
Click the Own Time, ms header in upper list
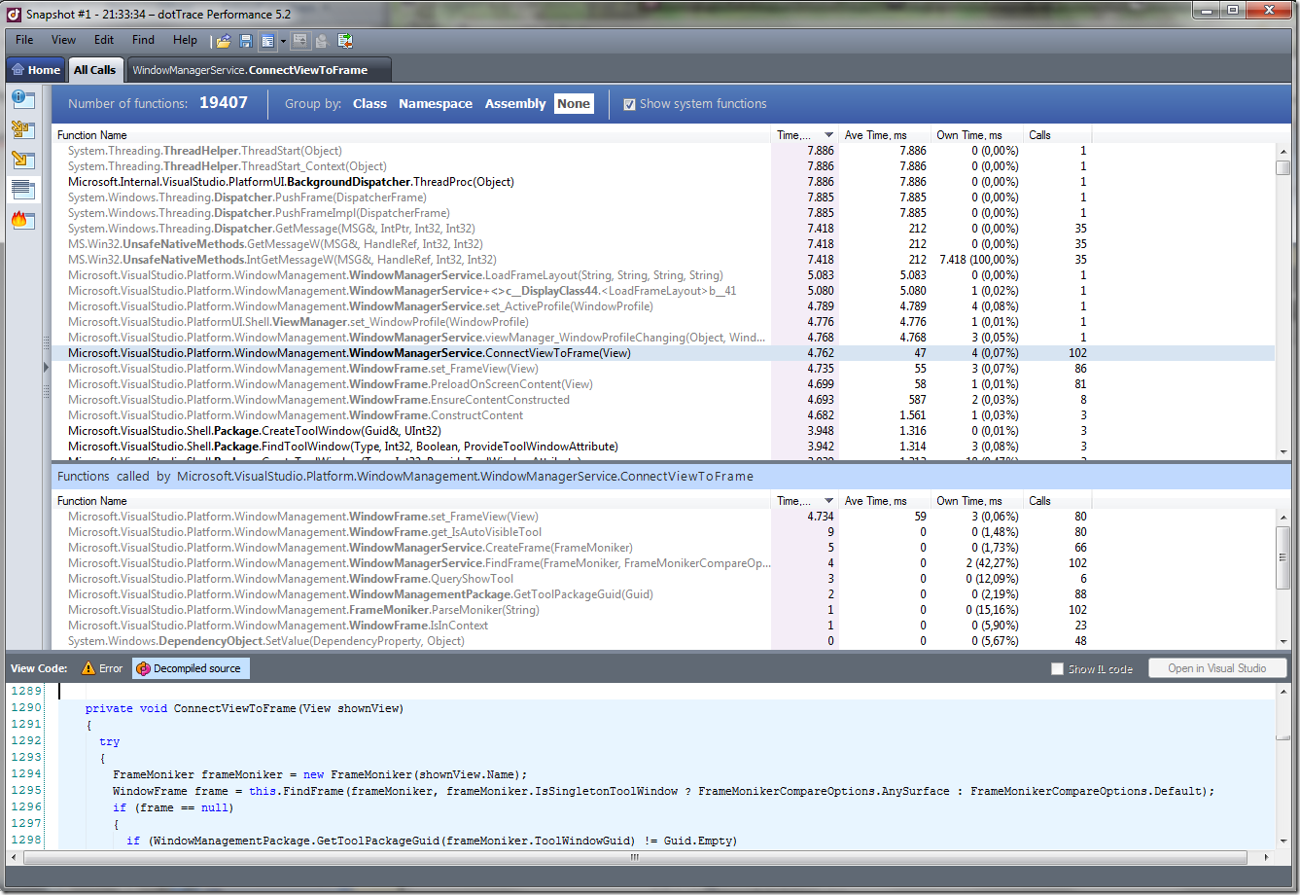[976, 135]
